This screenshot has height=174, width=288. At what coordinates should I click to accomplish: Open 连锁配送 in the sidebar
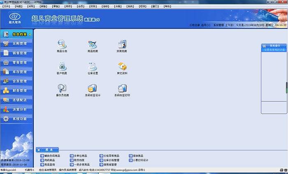[16, 100]
